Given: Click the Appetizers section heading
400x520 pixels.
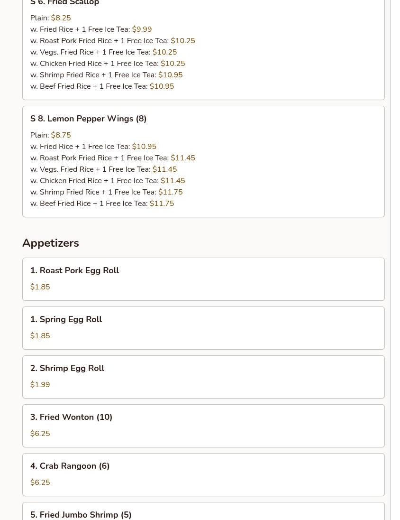Looking at the screenshot, I should [x=51, y=243].
